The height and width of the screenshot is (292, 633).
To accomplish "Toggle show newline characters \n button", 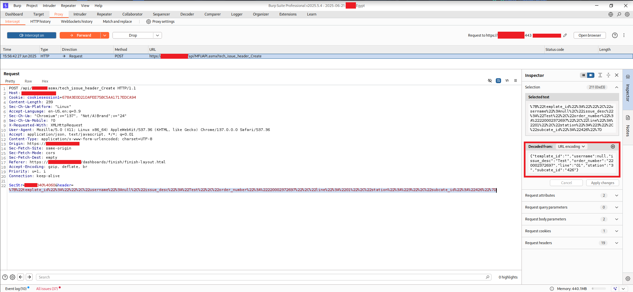I will click(507, 81).
